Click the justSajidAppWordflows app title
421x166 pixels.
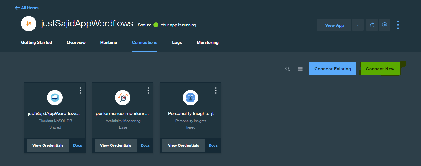(x=87, y=24)
